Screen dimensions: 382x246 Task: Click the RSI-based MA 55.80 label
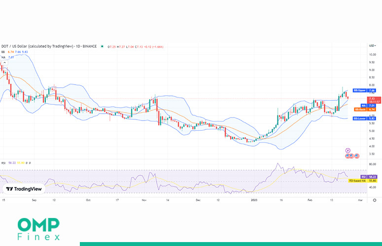(x=362, y=181)
